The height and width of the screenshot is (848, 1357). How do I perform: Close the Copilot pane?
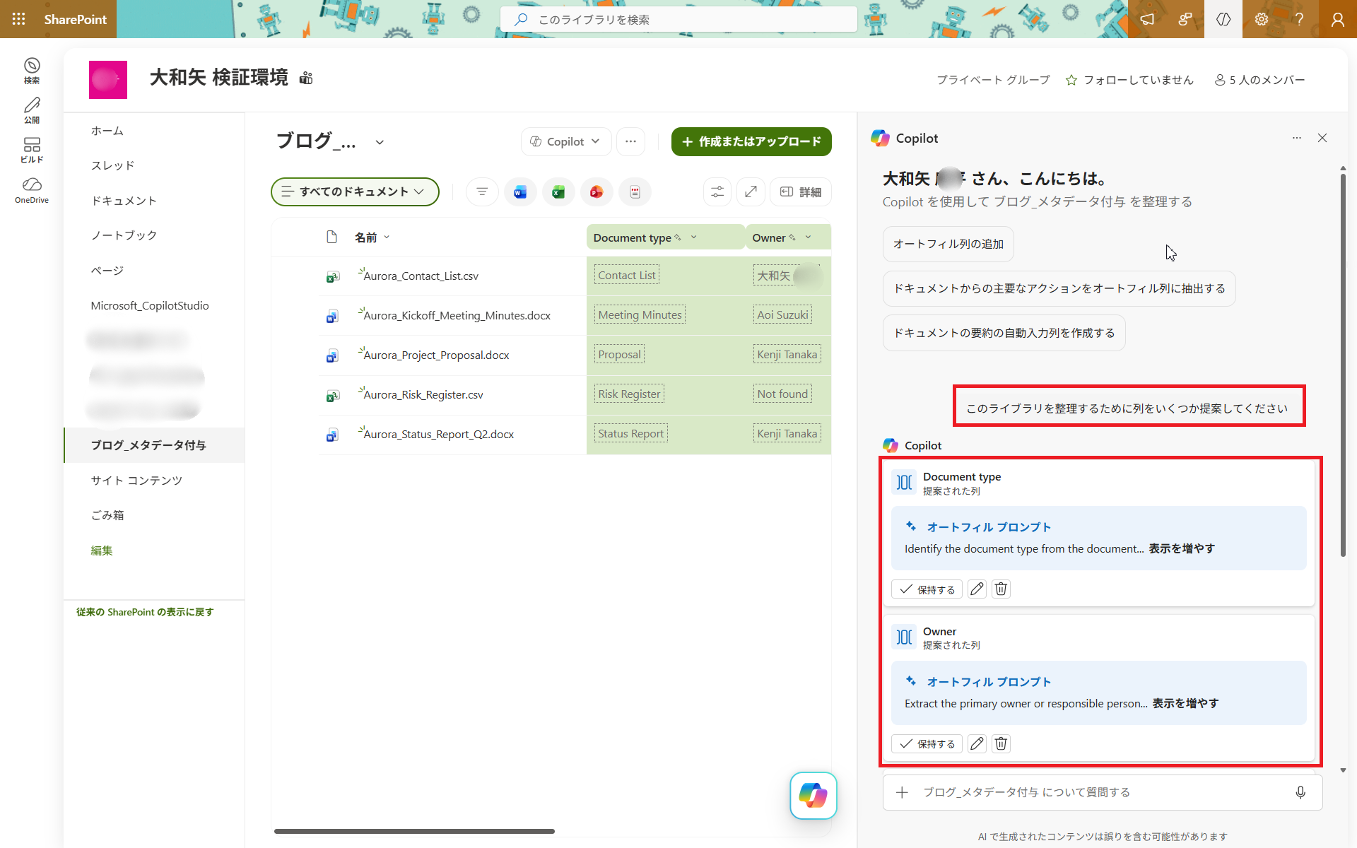coord(1322,138)
